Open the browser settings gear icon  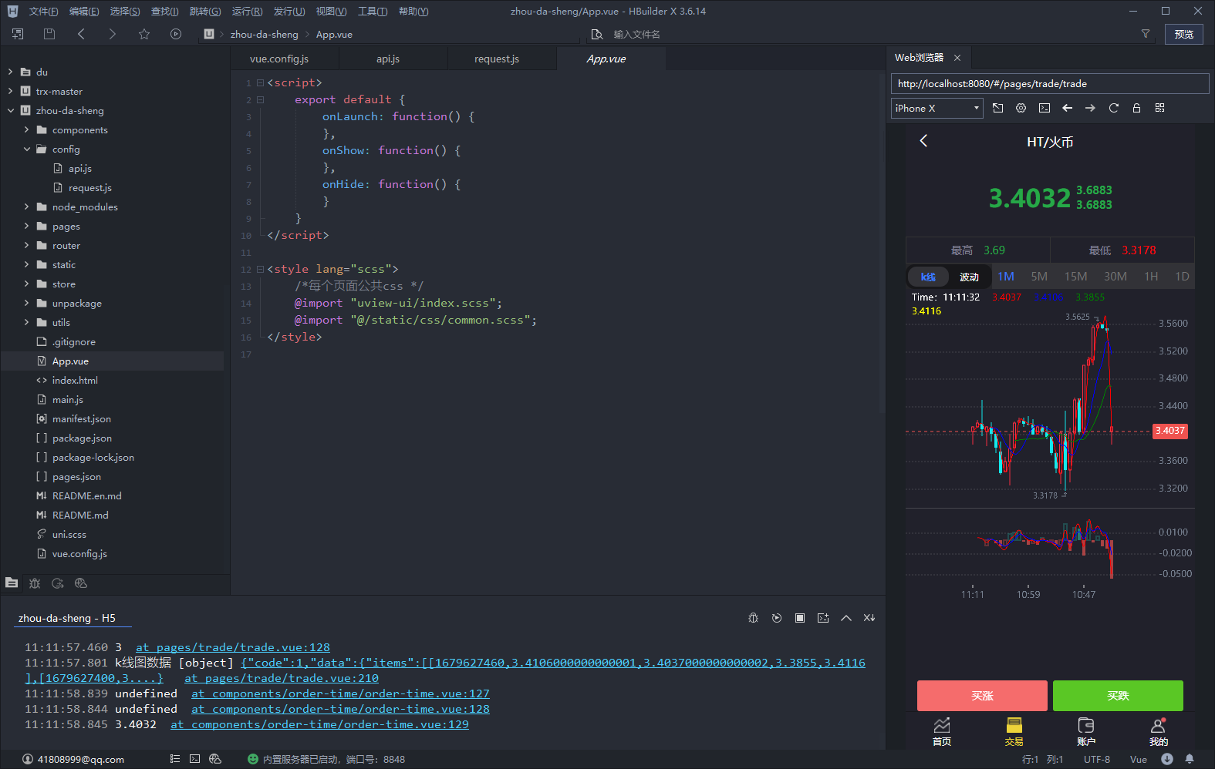point(1021,108)
